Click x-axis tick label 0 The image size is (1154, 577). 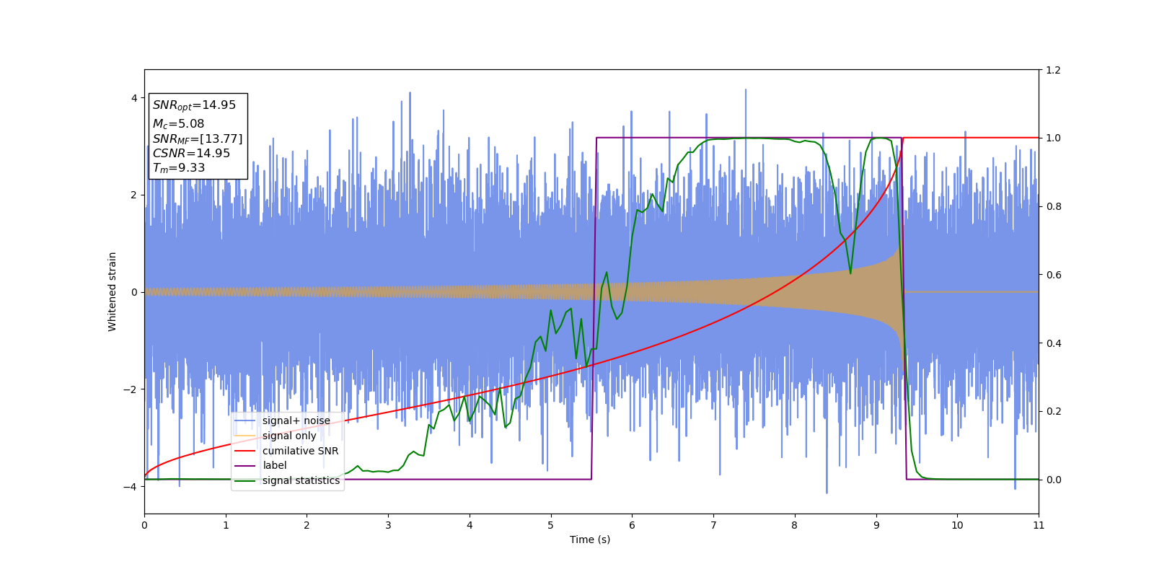click(x=144, y=525)
